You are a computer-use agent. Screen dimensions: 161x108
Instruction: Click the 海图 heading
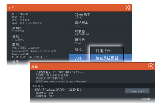(15, 45)
